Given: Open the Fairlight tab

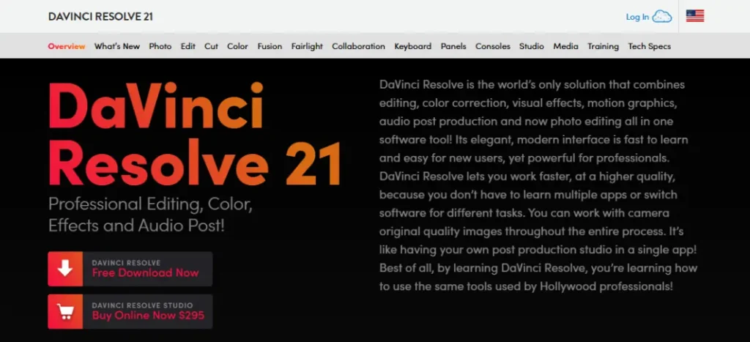Looking at the screenshot, I should (307, 46).
